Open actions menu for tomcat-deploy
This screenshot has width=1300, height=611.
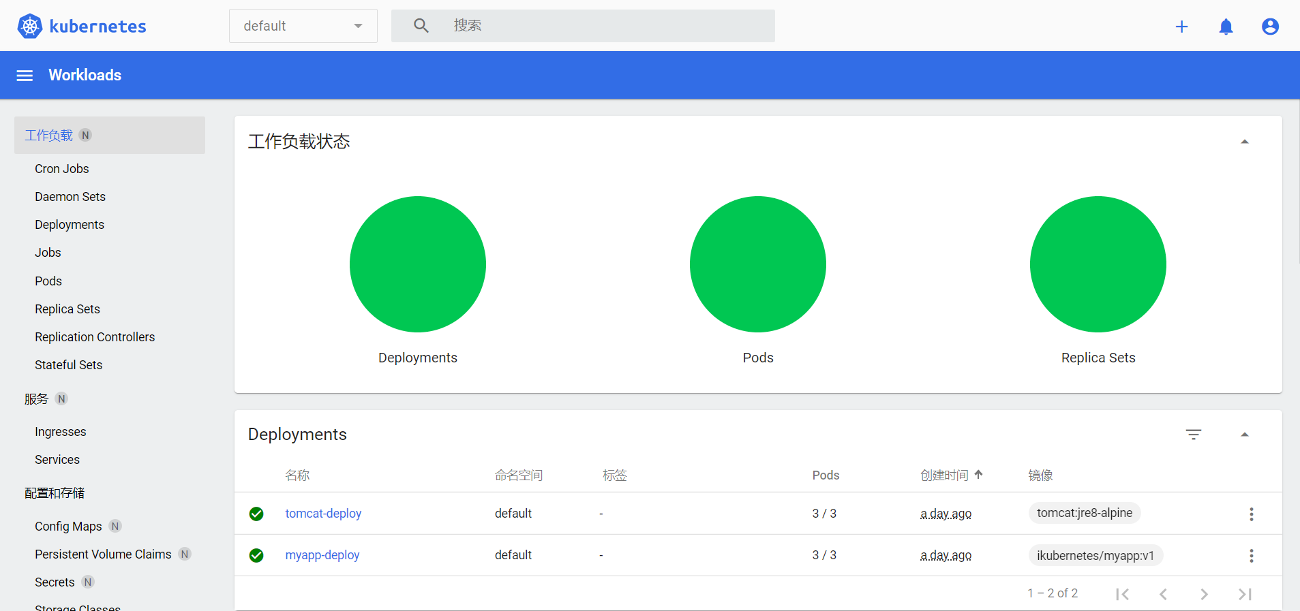(1252, 514)
